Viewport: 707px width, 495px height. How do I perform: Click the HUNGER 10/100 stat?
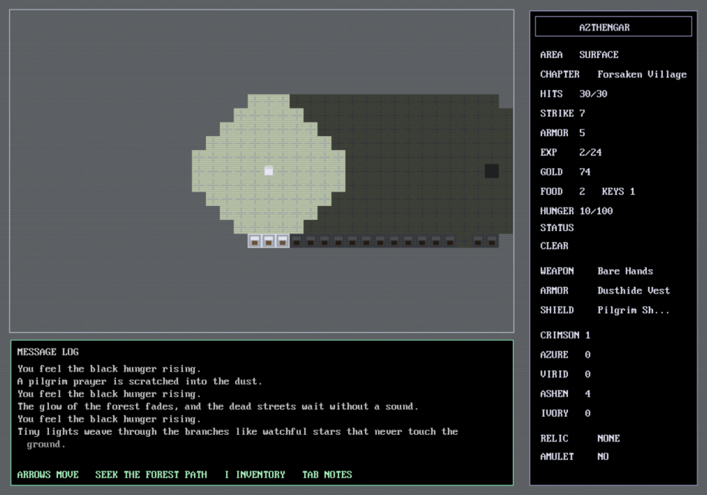[x=576, y=211]
